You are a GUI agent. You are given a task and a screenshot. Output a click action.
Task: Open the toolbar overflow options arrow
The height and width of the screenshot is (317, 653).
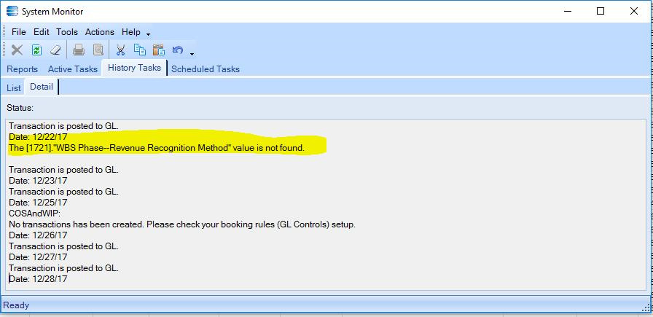click(x=192, y=54)
